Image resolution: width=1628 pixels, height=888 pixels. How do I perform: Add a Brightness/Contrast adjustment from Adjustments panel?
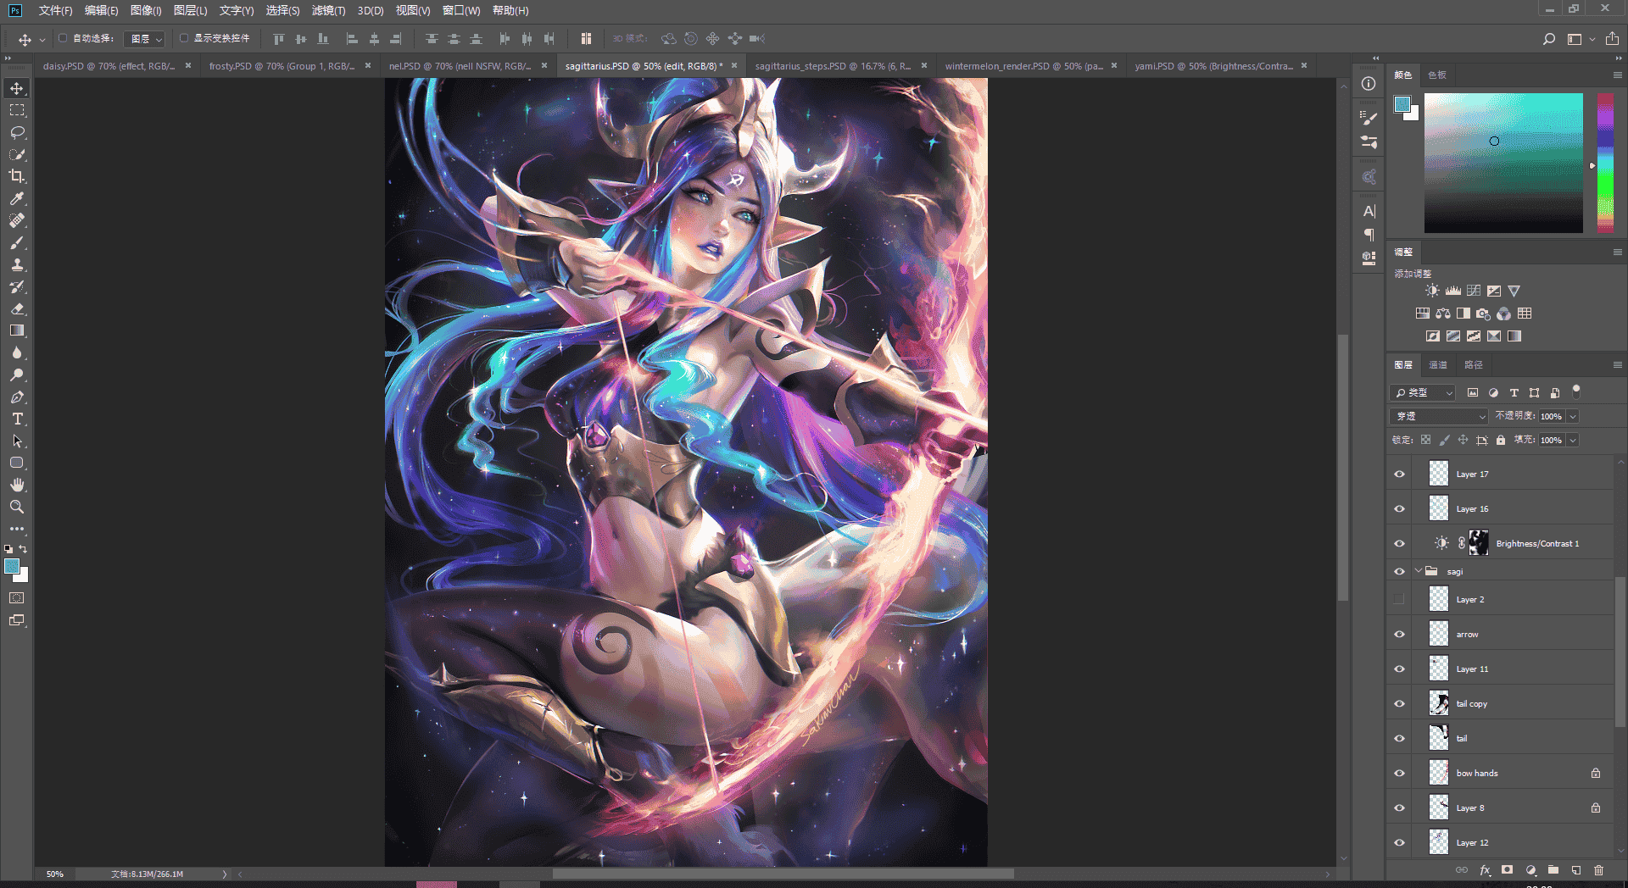[x=1432, y=291]
